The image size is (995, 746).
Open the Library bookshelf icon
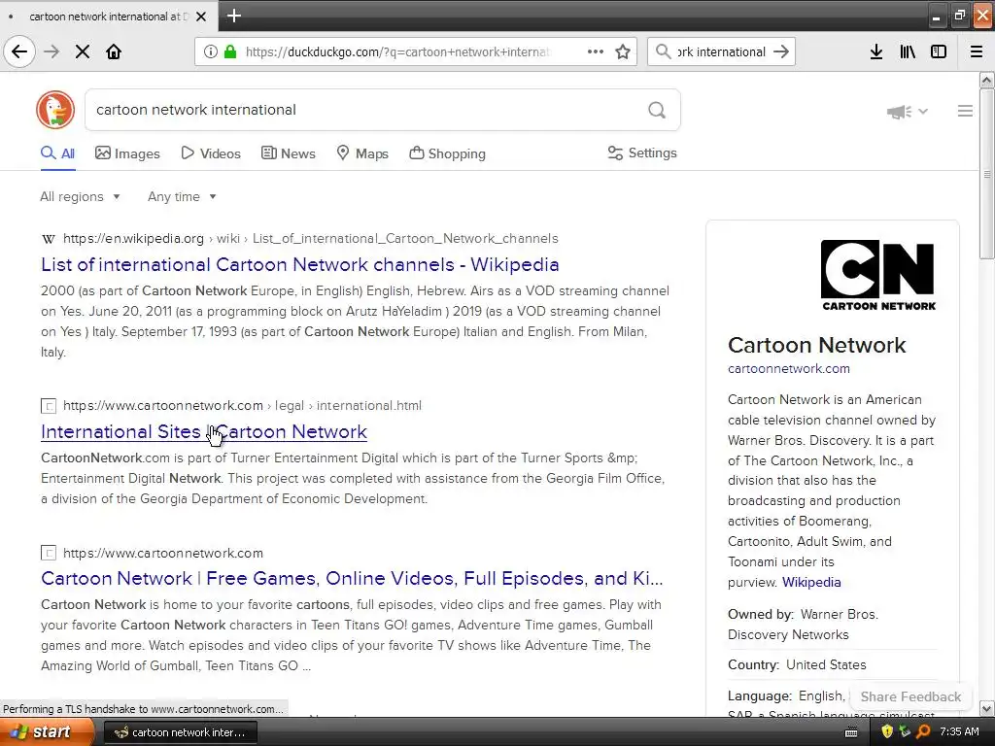coord(908,51)
